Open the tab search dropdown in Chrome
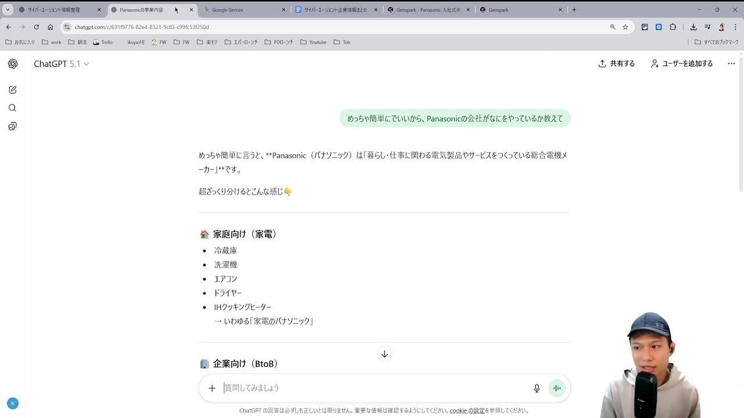This screenshot has width=744, height=418. point(8,10)
